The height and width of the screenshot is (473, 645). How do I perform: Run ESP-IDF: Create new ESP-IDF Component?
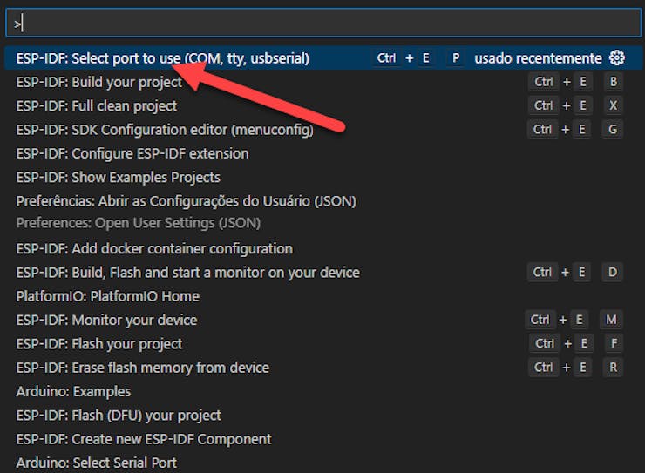pos(144,439)
